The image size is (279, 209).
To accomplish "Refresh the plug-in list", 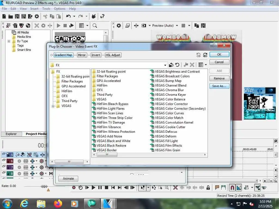I will 177,65.
